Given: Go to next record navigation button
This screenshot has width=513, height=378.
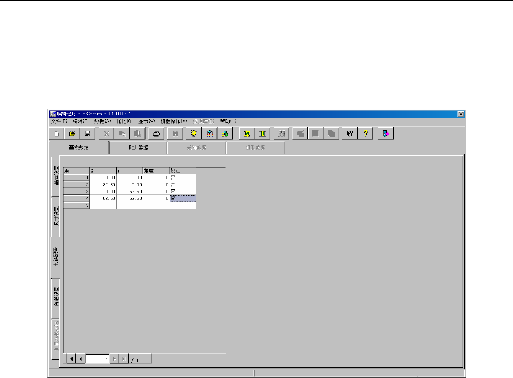Looking at the screenshot, I should pos(114,359).
